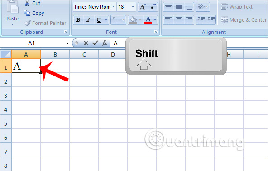Select column A header

pyautogui.click(x=26, y=54)
